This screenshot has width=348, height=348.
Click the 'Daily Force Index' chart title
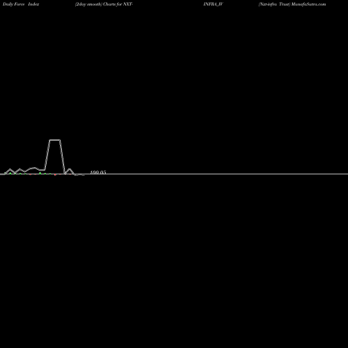point(21,4)
